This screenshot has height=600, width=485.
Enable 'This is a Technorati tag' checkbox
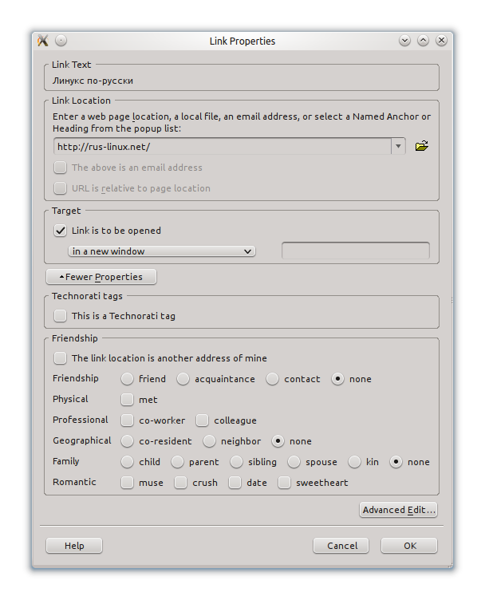pyautogui.click(x=61, y=316)
